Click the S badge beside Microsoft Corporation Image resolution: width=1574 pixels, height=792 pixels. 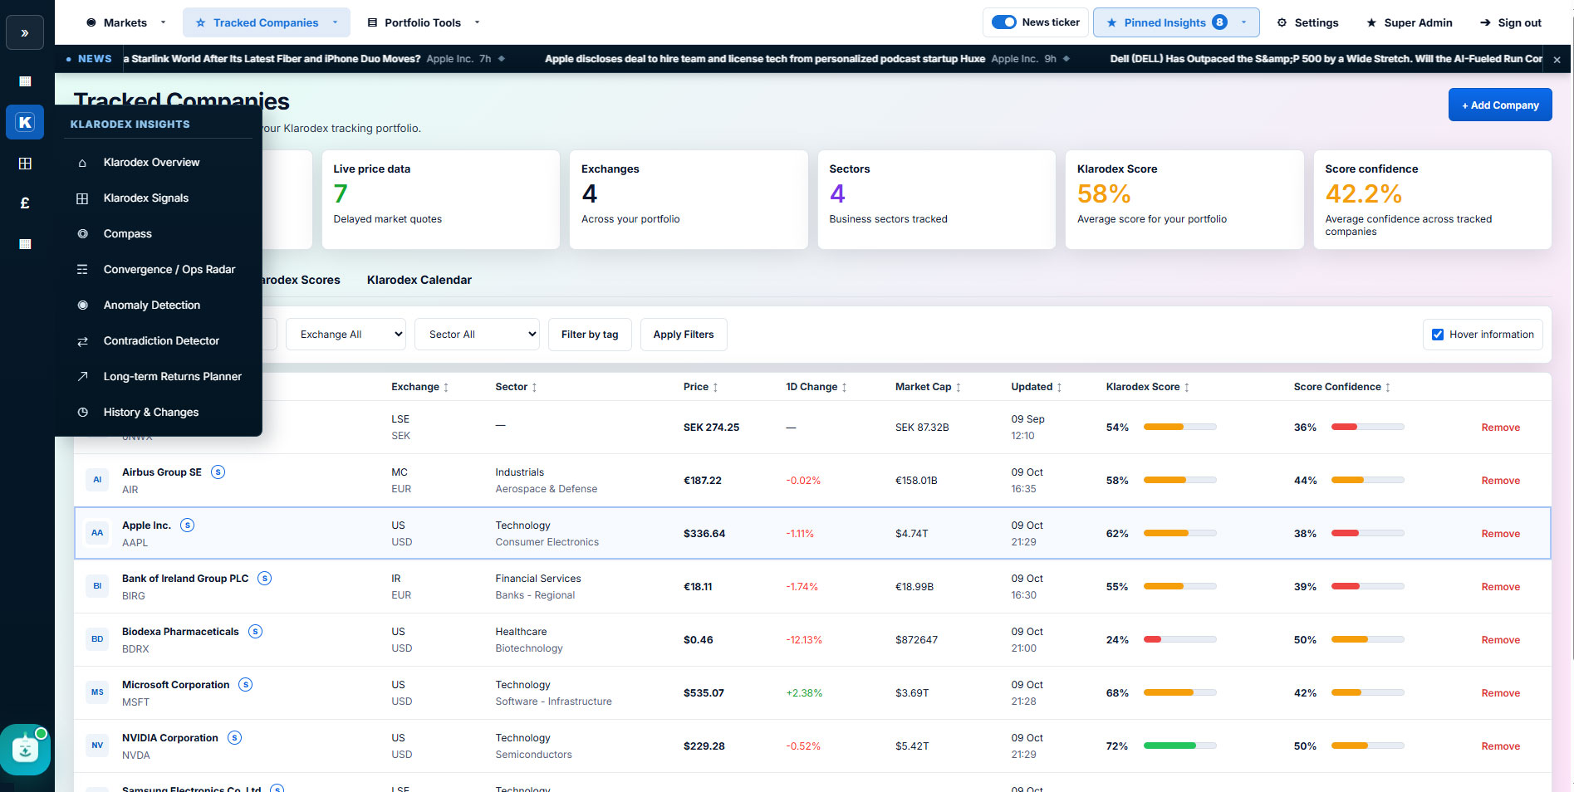click(x=245, y=684)
